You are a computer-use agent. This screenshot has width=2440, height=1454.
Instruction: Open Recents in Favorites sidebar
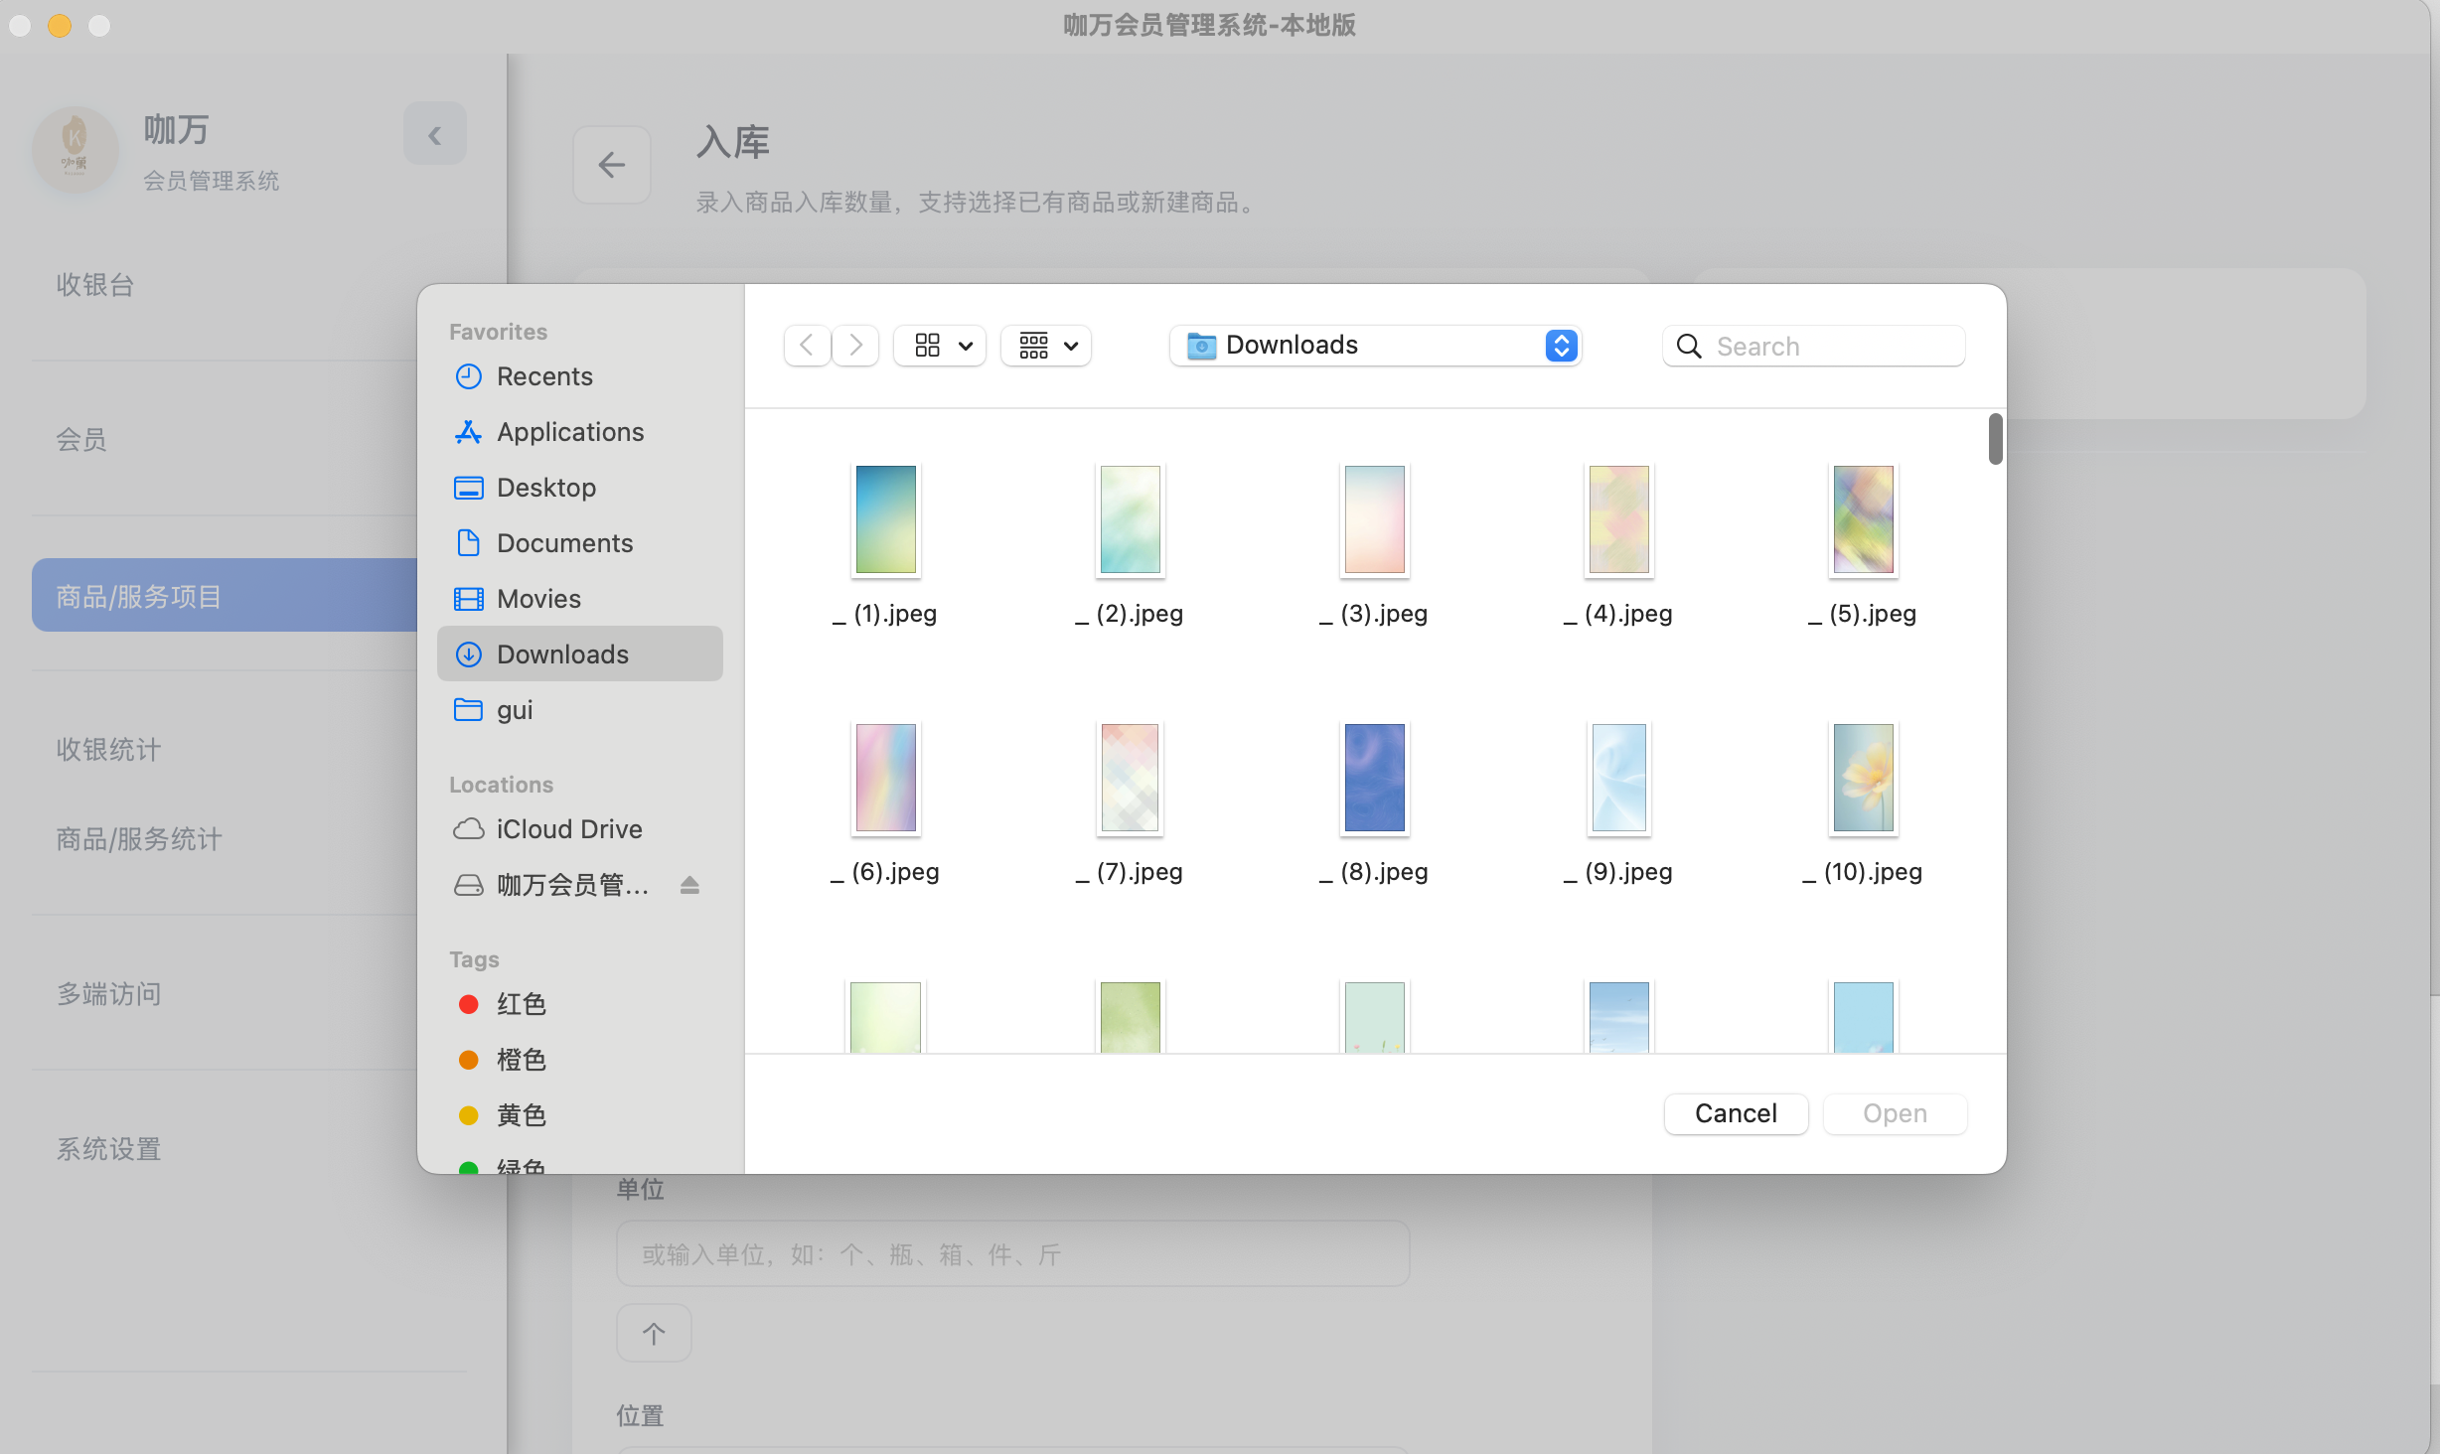click(543, 376)
